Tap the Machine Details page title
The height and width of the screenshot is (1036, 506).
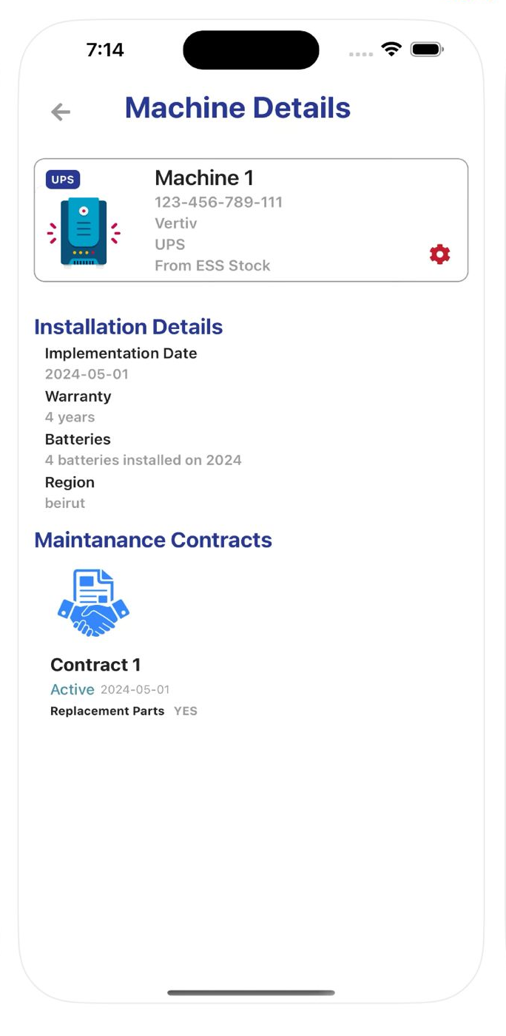pos(237,108)
